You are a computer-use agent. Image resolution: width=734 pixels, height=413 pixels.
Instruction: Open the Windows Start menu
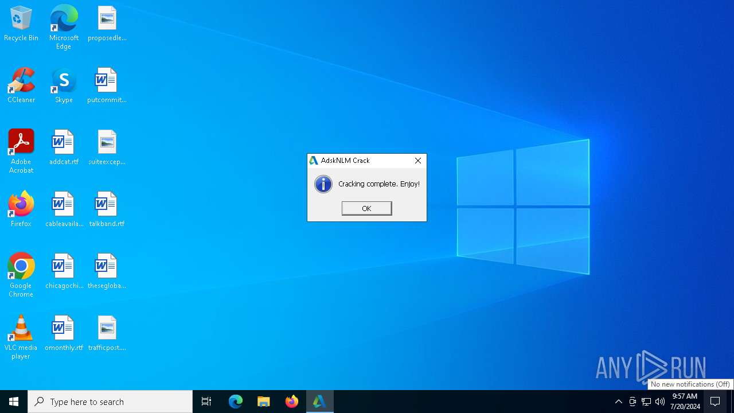click(x=14, y=402)
